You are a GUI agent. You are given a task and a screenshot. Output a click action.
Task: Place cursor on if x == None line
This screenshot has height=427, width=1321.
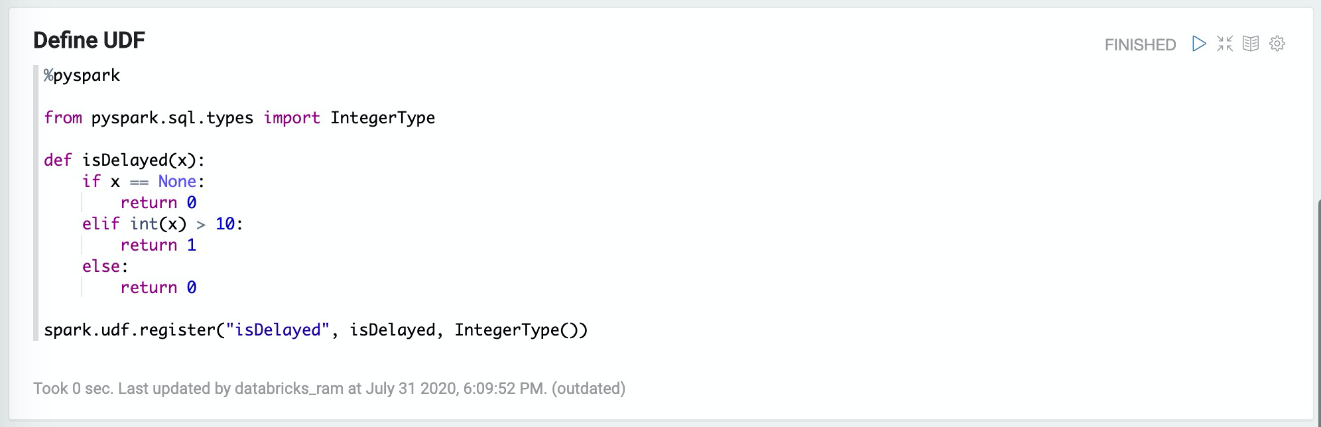coord(144,182)
